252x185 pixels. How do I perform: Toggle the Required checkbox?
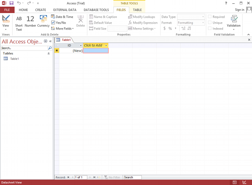[210, 16]
